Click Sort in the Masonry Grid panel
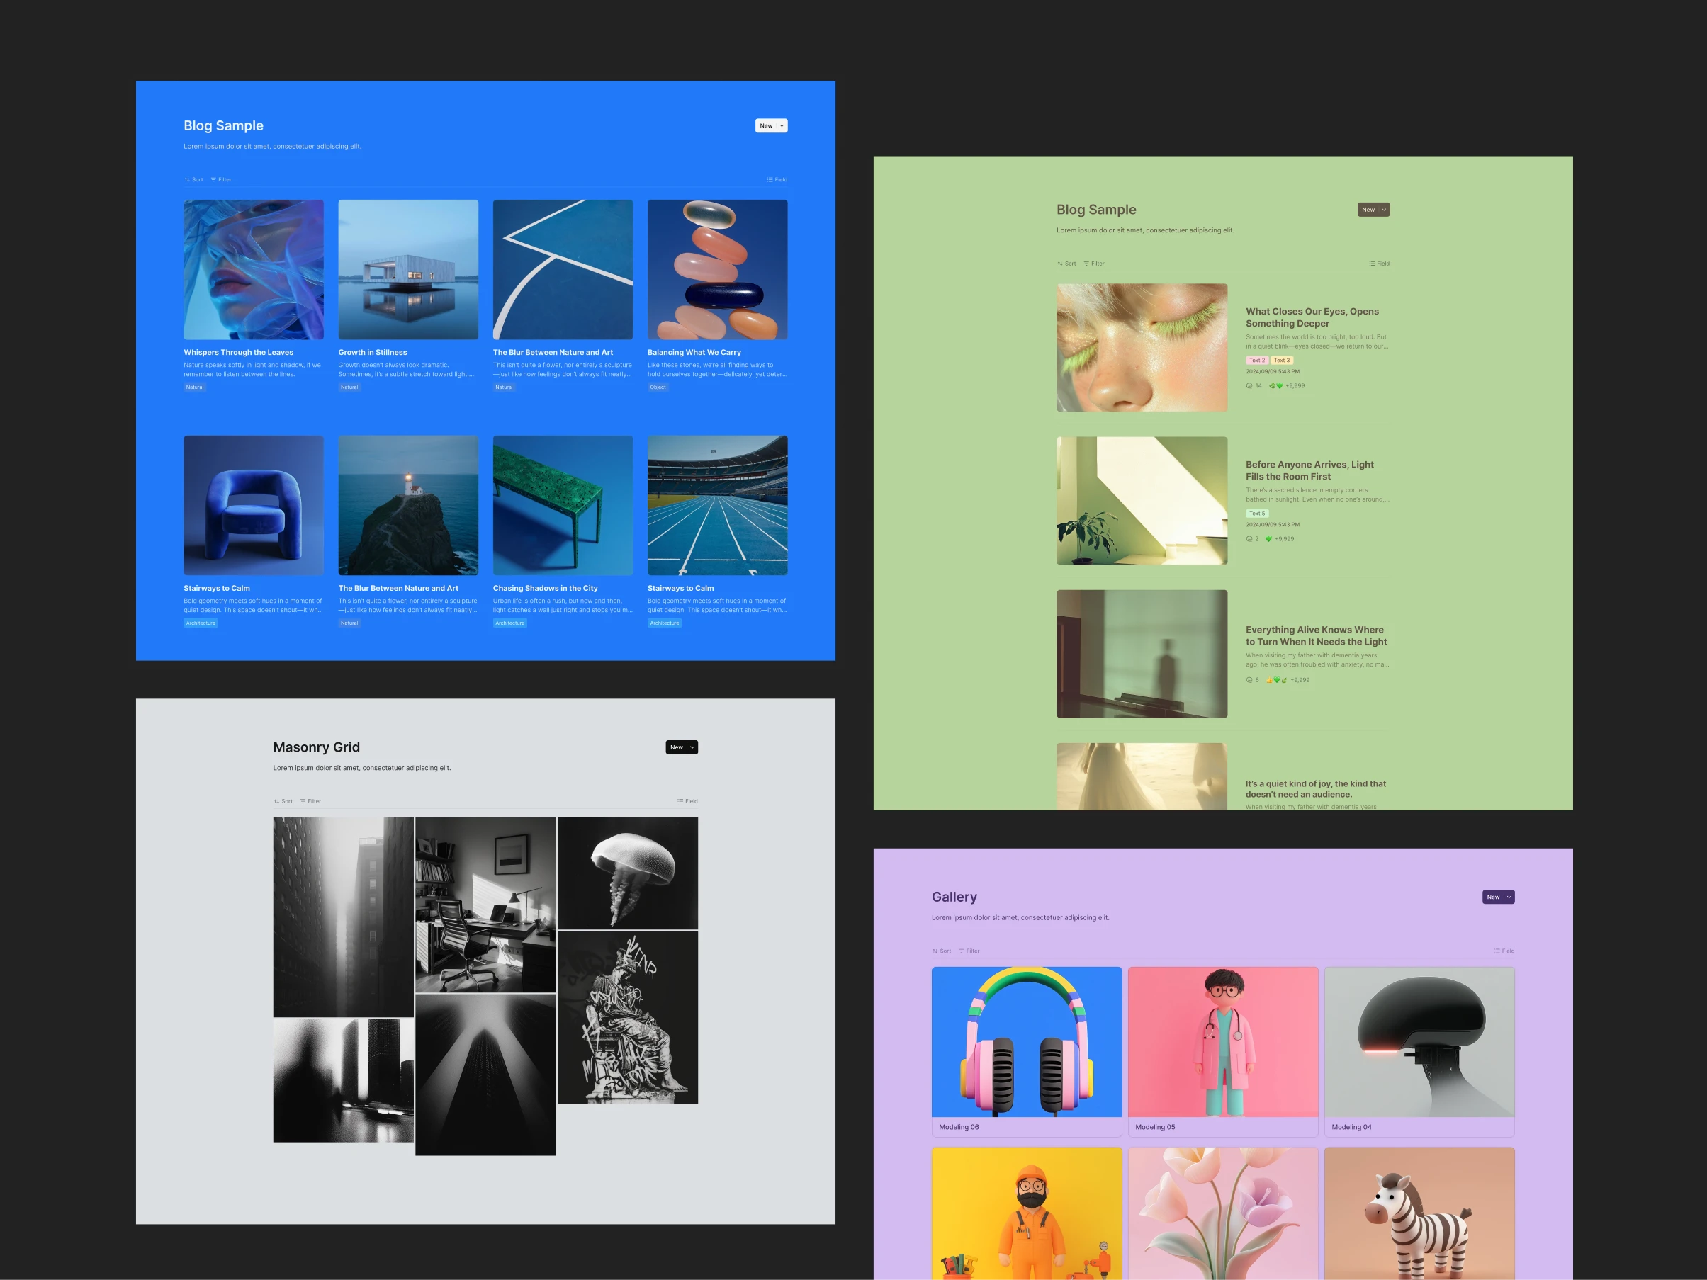The height and width of the screenshot is (1280, 1707). click(x=283, y=802)
